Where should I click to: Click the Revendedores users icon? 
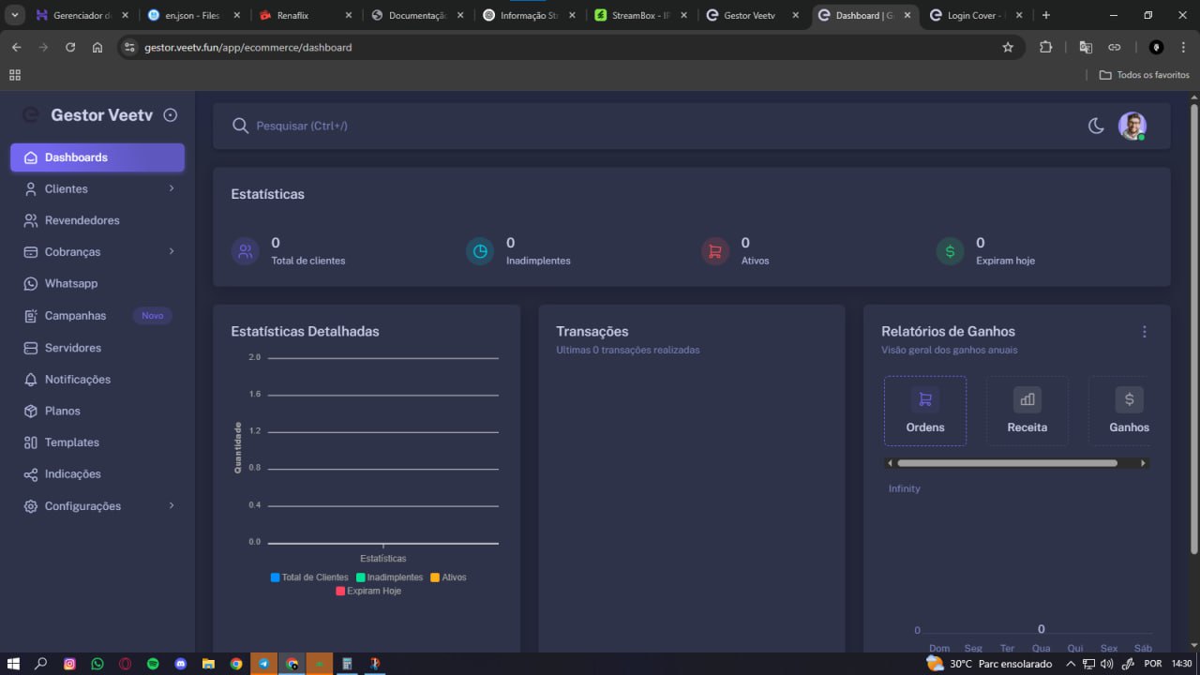[31, 220]
